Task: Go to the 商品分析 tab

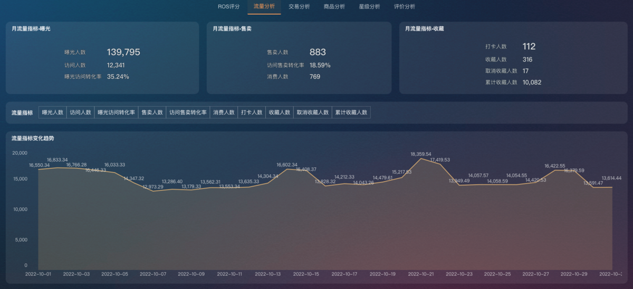Action: coord(334,7)
